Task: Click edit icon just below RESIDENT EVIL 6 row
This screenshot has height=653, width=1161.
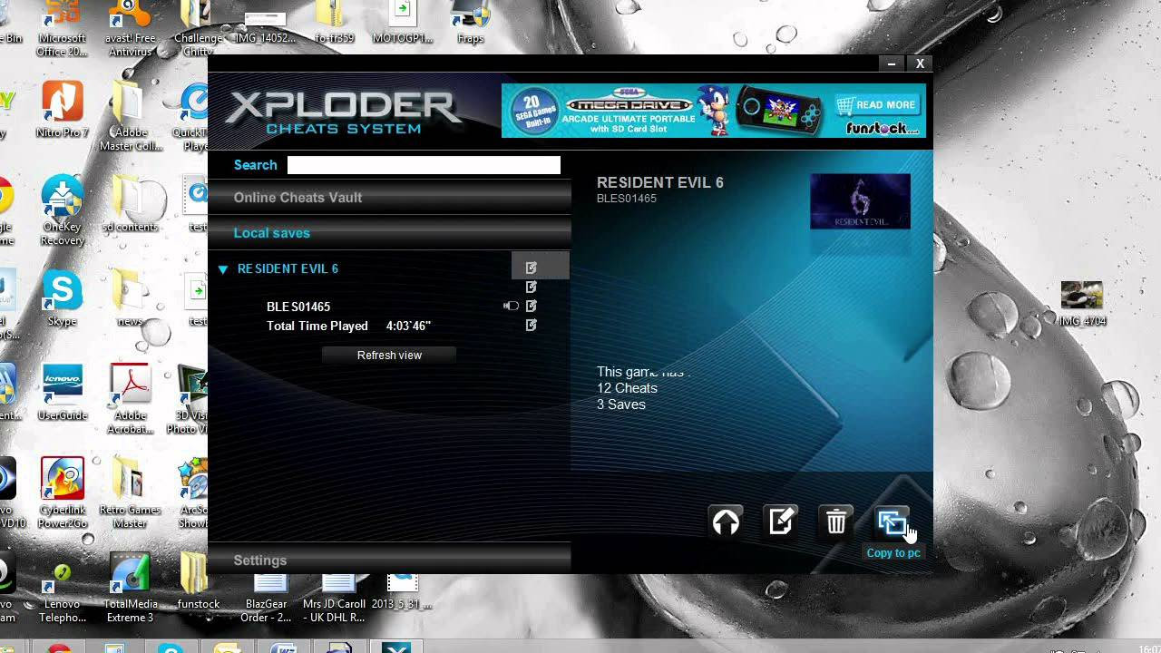Action: point(532,287)
